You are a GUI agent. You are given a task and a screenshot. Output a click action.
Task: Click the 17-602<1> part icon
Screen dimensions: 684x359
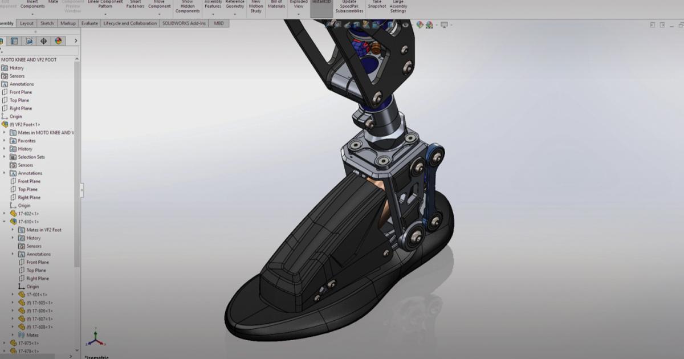pyautogui.click(x=13, y=214)
